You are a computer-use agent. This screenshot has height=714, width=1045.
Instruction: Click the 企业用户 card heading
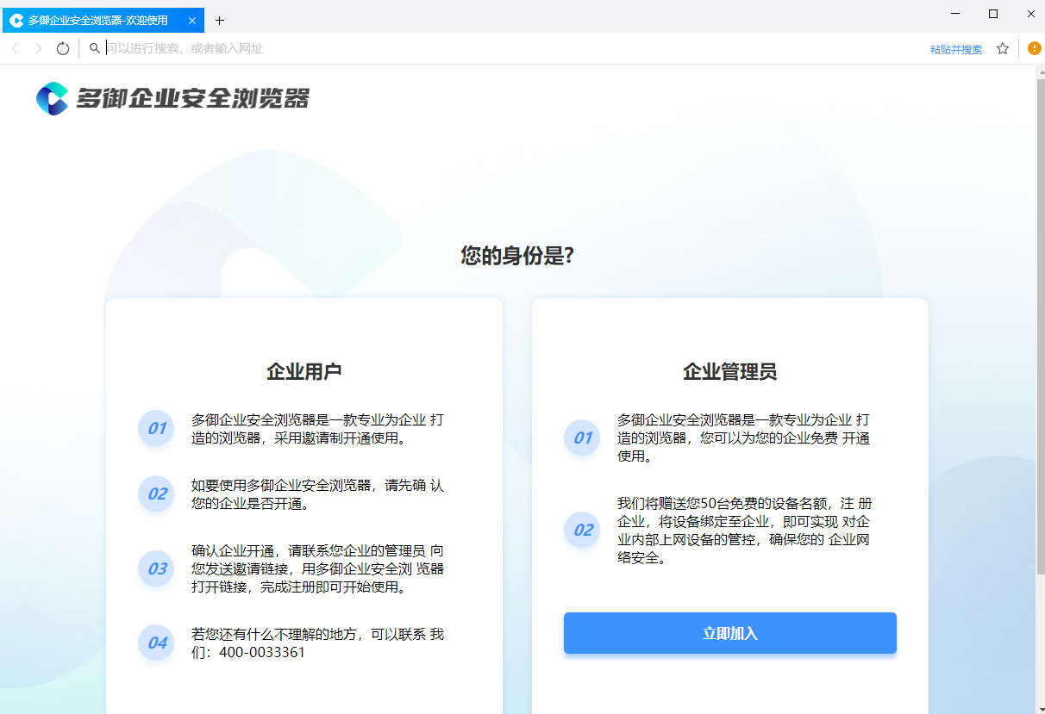coord(304,371)
